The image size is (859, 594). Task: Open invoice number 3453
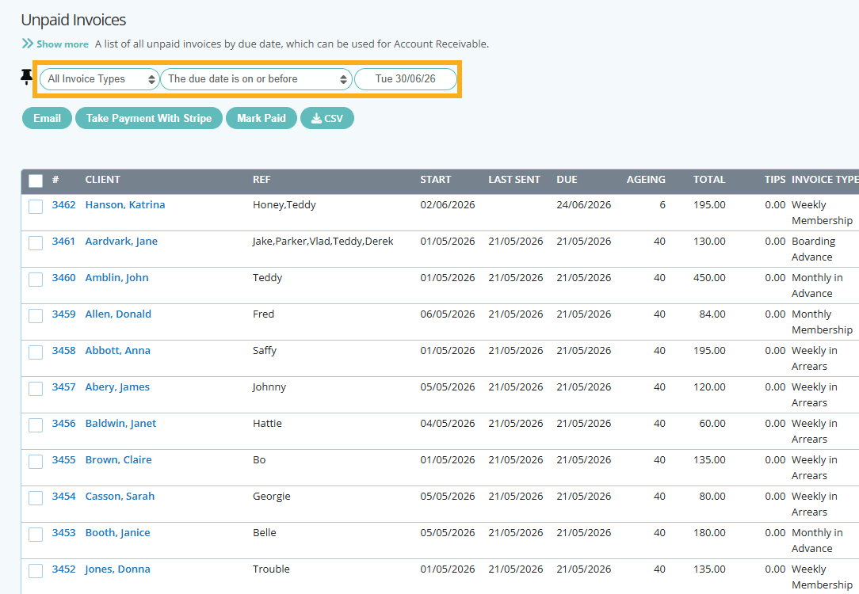click(63, 532)
